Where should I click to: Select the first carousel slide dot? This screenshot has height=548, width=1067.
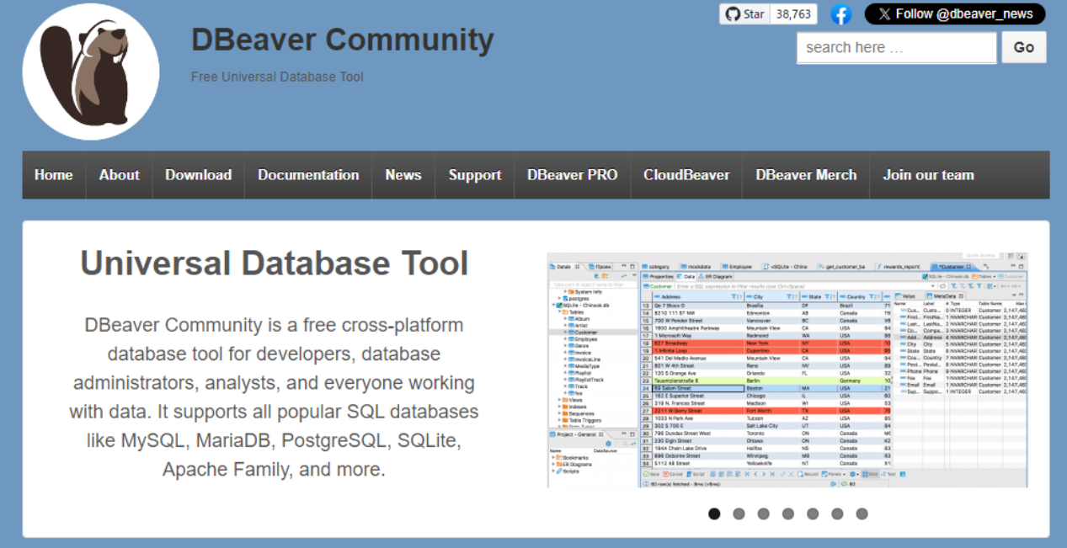click(x=714, y=513)
